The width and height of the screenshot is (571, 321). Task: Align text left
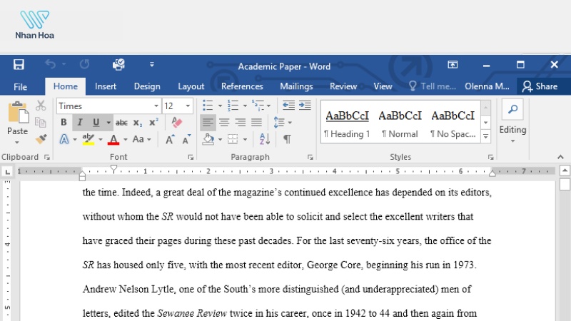[x=208, y=123]
